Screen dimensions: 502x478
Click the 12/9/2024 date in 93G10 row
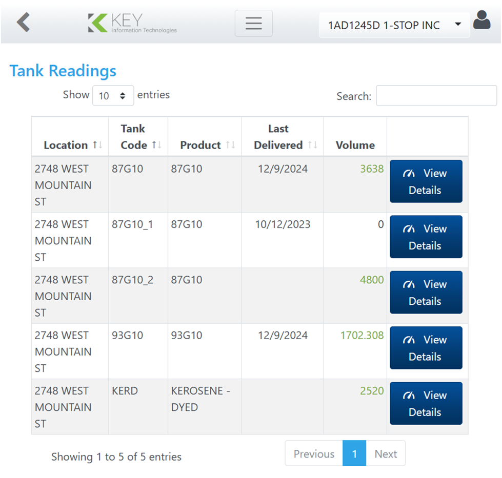coord(283,335)
